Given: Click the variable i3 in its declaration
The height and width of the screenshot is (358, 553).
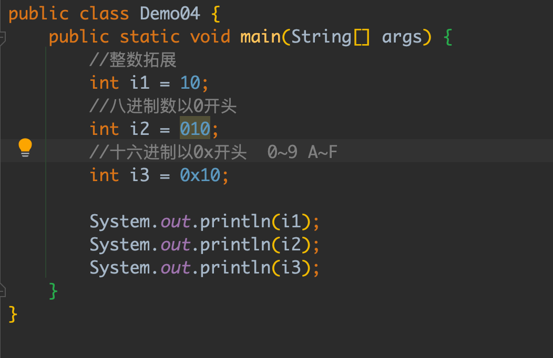Looking at the screenshot, I should pyautogui.click(x=140, y=175).
